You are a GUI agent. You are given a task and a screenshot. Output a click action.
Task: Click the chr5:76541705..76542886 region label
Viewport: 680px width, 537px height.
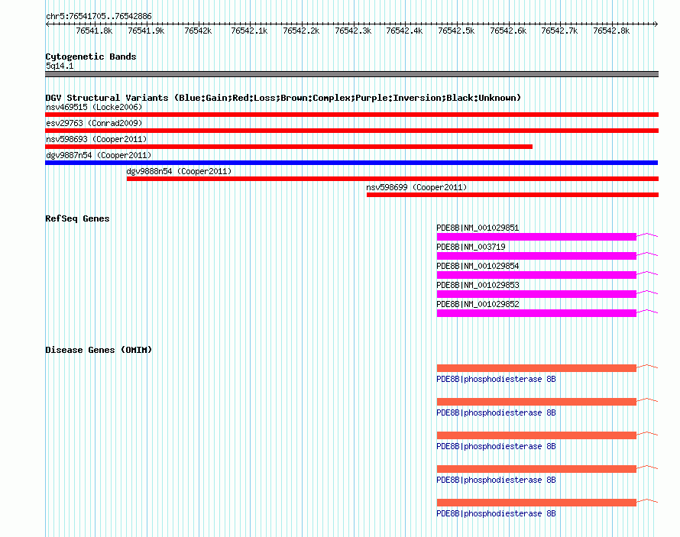click(x=99, y=17)
